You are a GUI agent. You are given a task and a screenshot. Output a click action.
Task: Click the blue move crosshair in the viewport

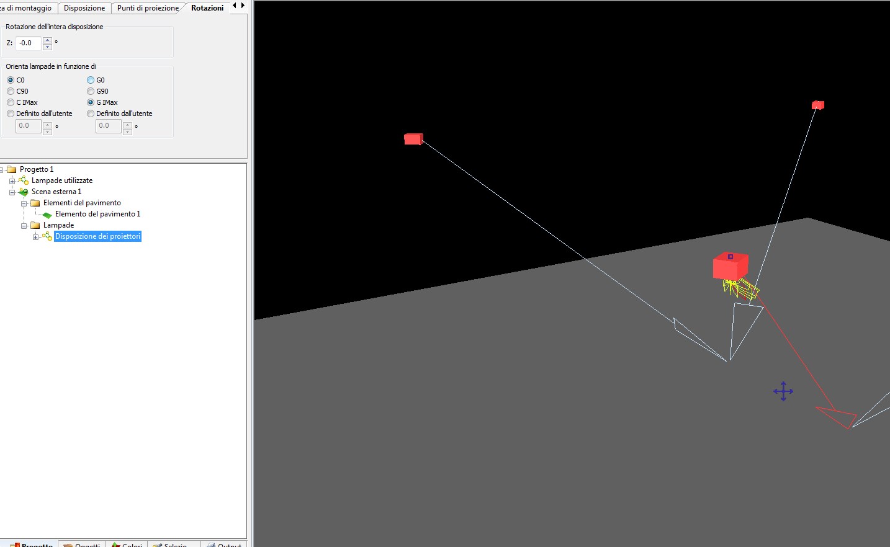(x=783, y=391)
